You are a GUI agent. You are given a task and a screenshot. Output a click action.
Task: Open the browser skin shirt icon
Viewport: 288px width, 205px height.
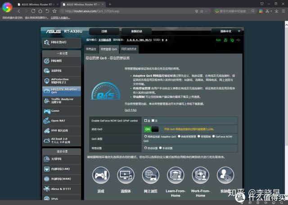click(x=262, y=4)
